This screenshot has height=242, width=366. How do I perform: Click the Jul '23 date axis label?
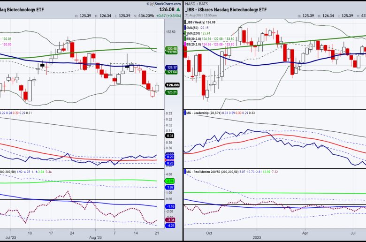point(10,238)
